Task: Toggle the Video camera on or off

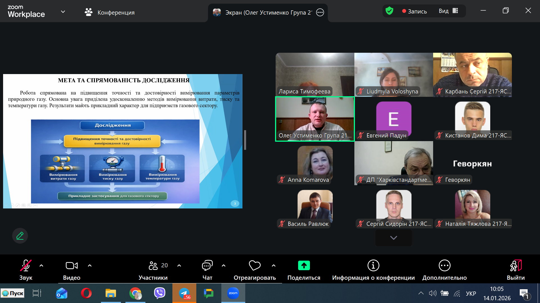Action: pyautogui.click(x=71, y=265)
